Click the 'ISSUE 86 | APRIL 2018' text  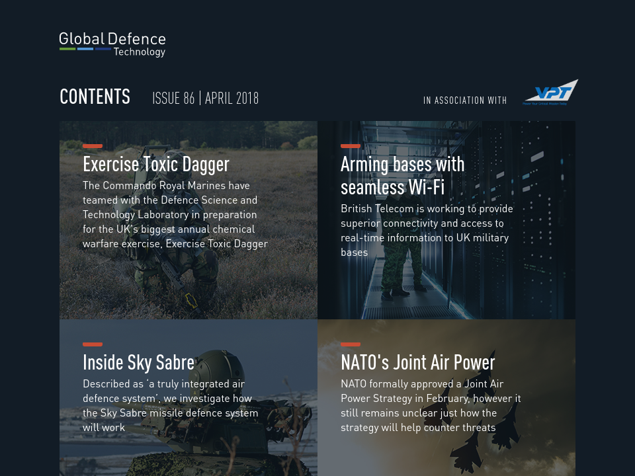tap(205, 99)
